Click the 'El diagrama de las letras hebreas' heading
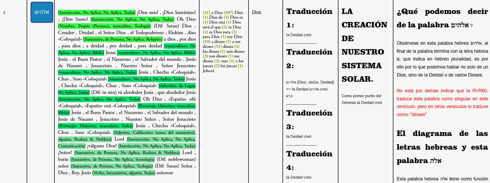 pyautogui.click(x=442, y=147)
